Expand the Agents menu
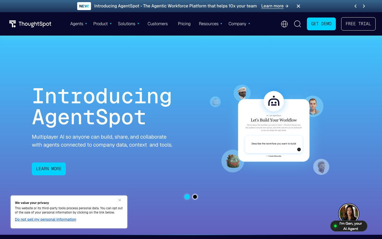 (x=79, y=24)
